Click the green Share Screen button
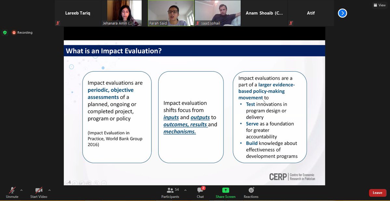Image resolution: width=390 pixels, height=201 pixels. [x=226, y=192]
